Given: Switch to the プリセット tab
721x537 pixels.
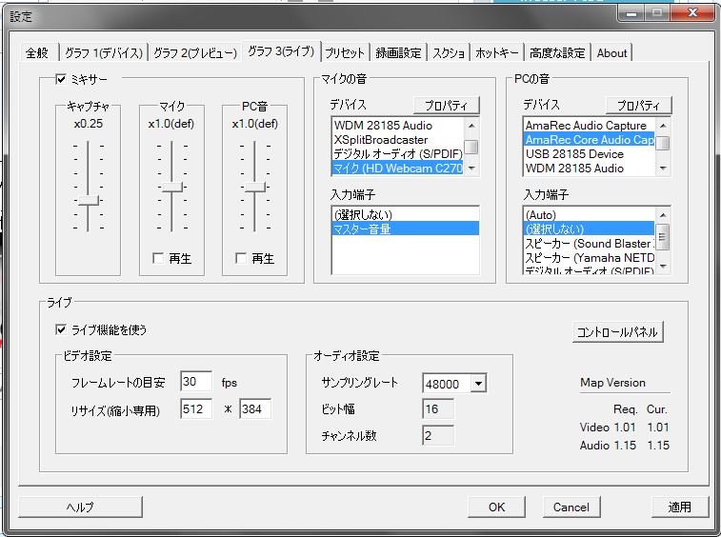Looking at the screenshot, I should click(x=345, y=53).
